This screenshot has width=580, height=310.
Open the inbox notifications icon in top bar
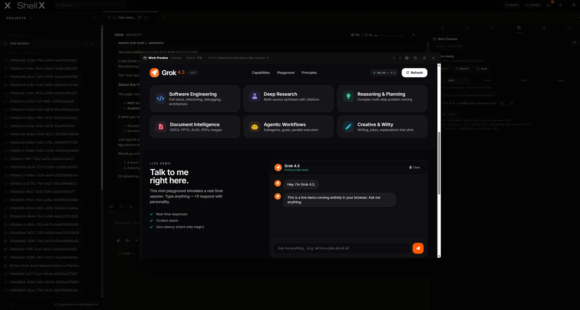coord(549,5)
